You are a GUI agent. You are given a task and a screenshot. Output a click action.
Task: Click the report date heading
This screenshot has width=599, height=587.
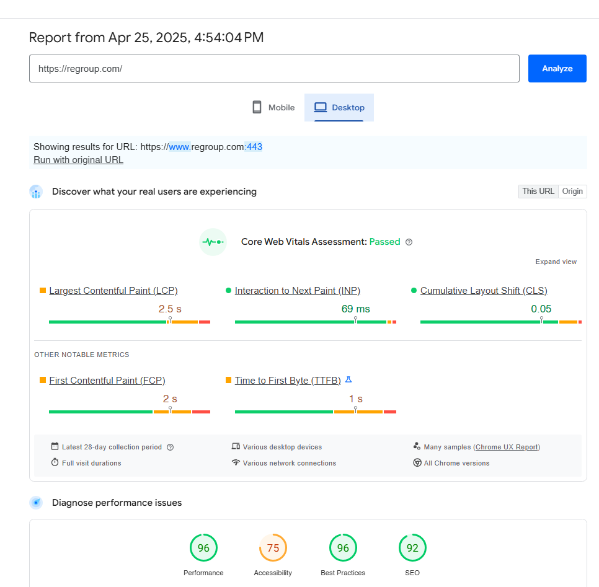[x=146, y=37]
